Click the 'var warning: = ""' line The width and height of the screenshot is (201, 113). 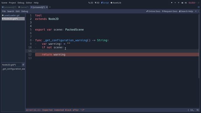(x=56, y=44)
